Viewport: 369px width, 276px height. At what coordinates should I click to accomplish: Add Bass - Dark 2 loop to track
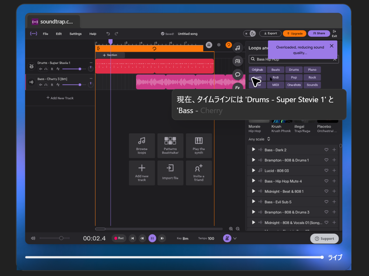(x=334, y=150)
